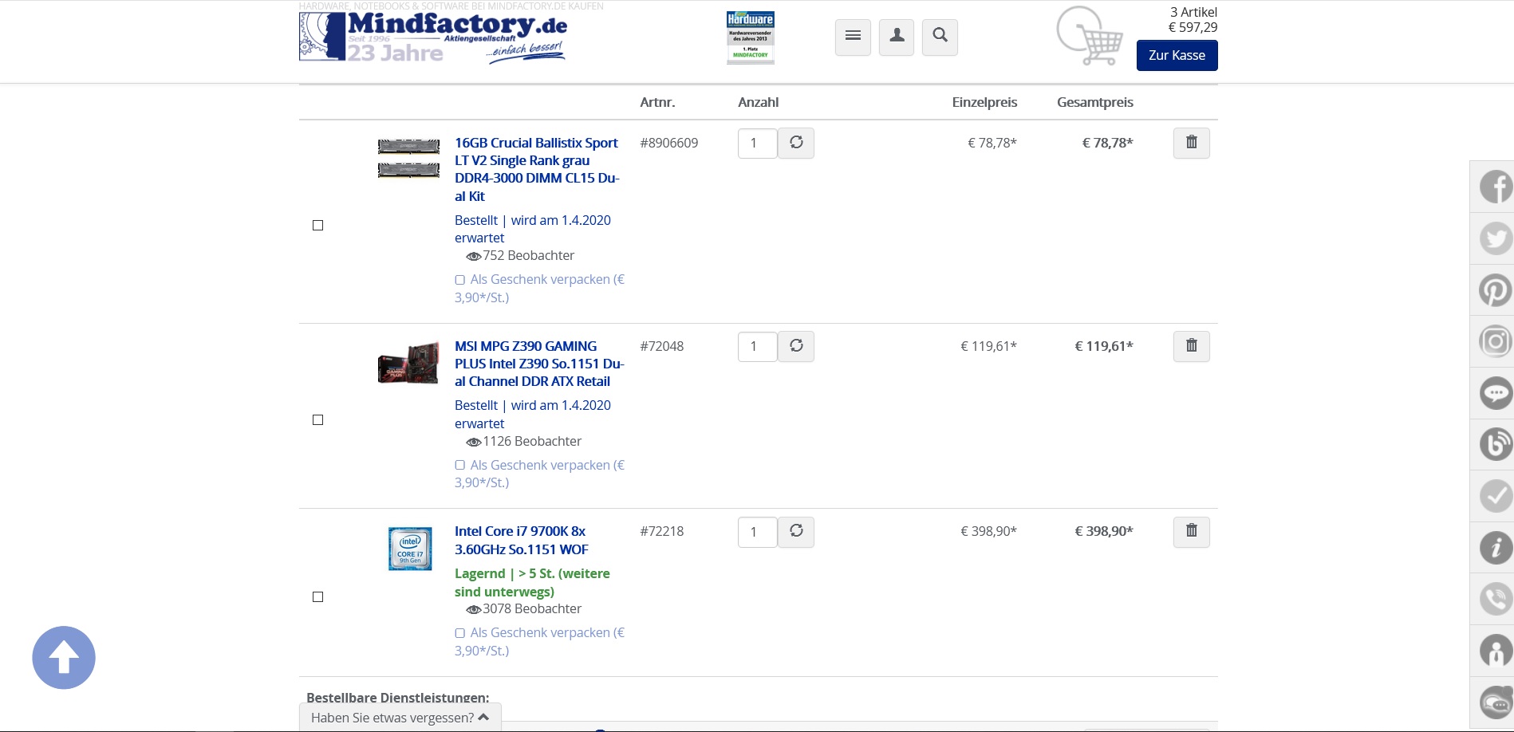Click the Crucial RAM product thumbnail
1514x732 pixels.
(x=408, y=158)
